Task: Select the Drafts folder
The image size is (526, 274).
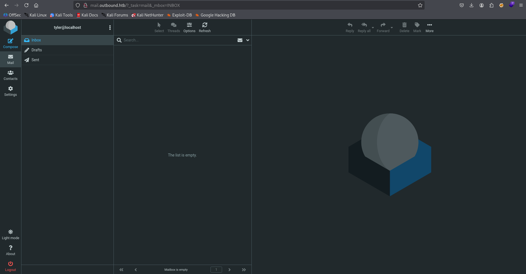Action: [37, 50]
